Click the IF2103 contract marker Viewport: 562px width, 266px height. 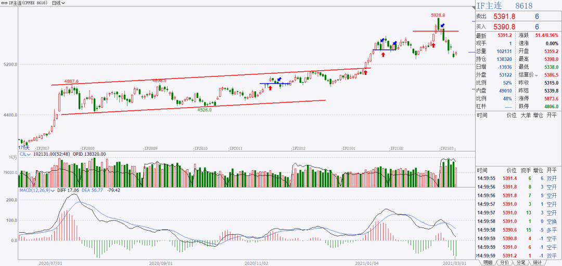point(446,148)
